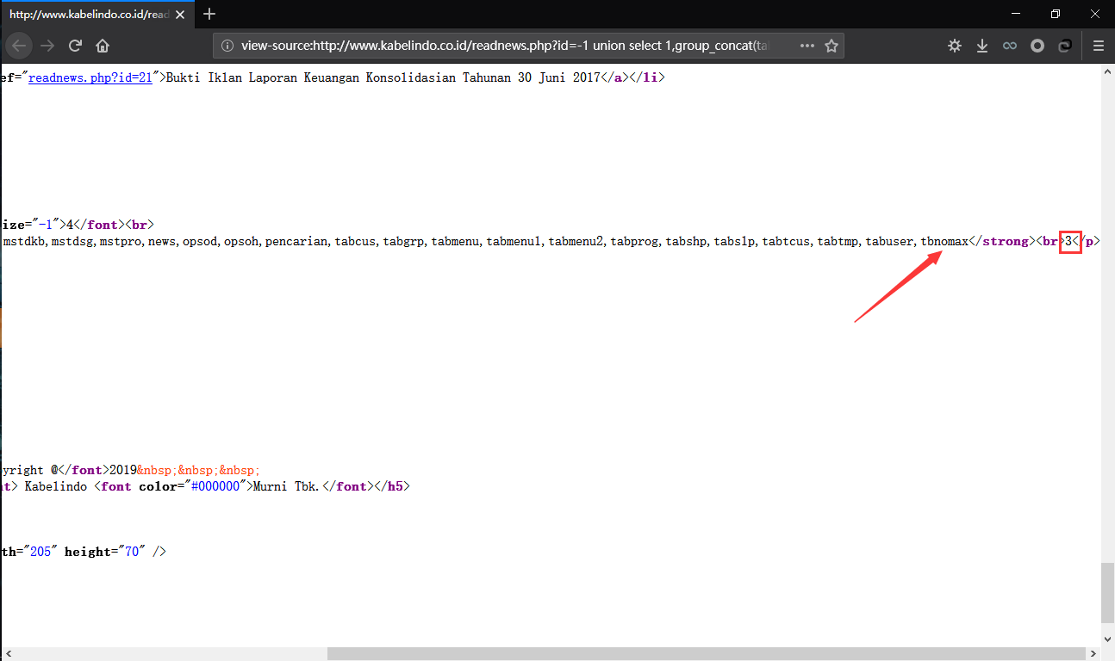This screenshot has height=661, width=1115.
Task: Open the page actions three-dot menu
Action: pyautogui.click(x=807, y=46)
